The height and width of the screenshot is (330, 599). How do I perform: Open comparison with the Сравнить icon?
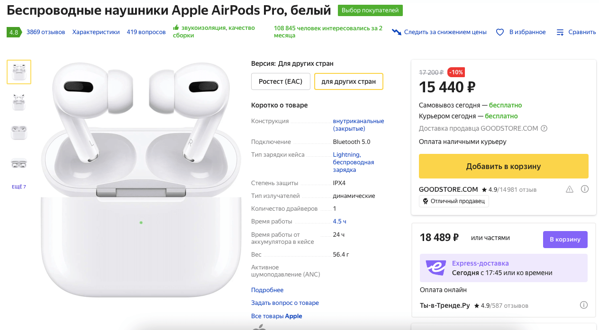click(x=560, y=32)
